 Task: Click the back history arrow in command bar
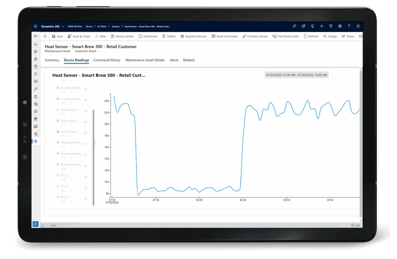[45, 36]
